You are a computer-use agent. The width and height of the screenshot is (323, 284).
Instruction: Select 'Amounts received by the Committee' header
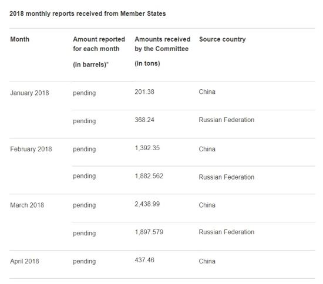(162, 44)
